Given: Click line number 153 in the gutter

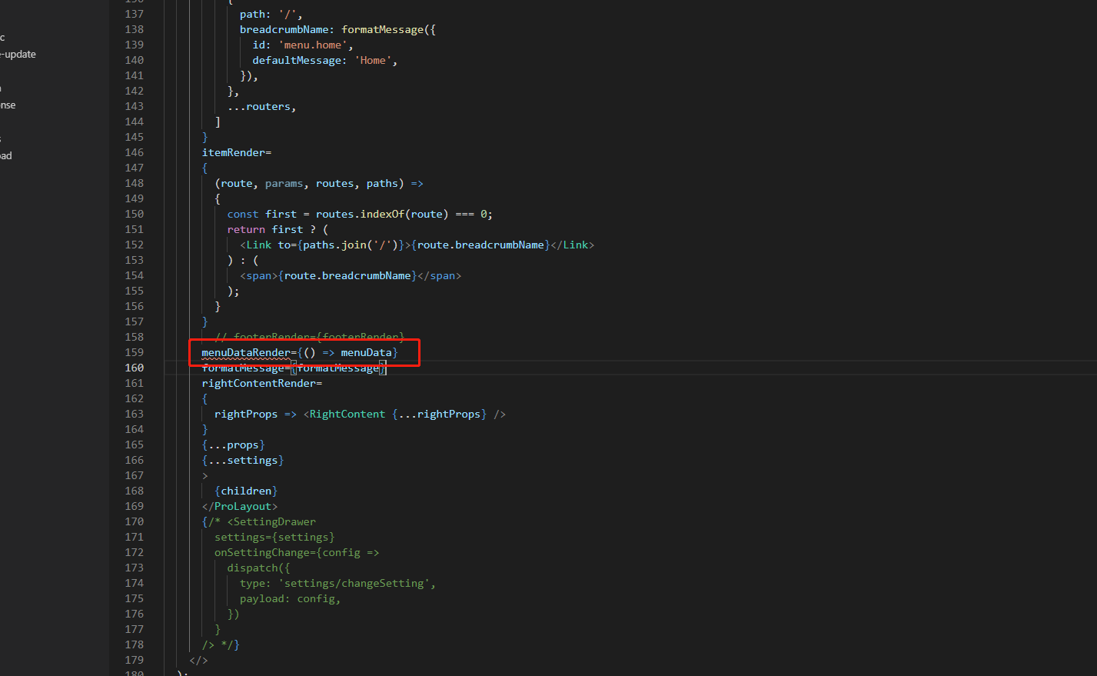Looking at the screenshot, I should tap(135, 260).
